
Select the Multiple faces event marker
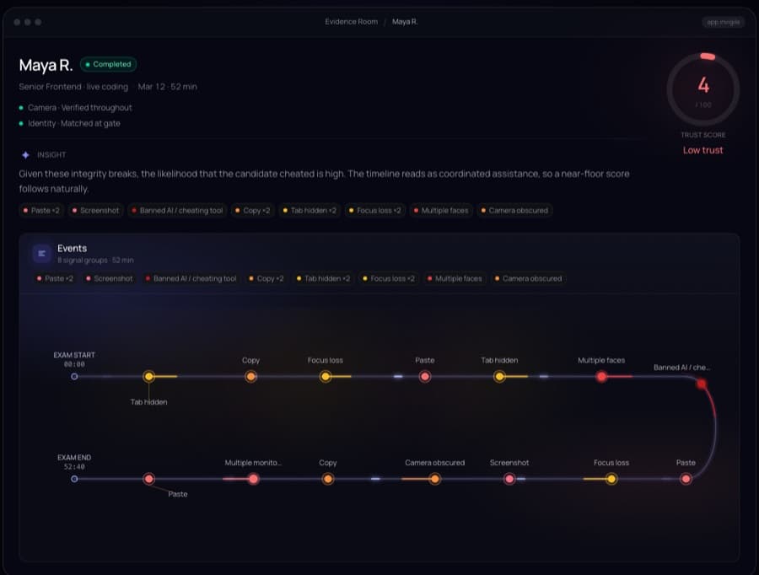point(601,377)
